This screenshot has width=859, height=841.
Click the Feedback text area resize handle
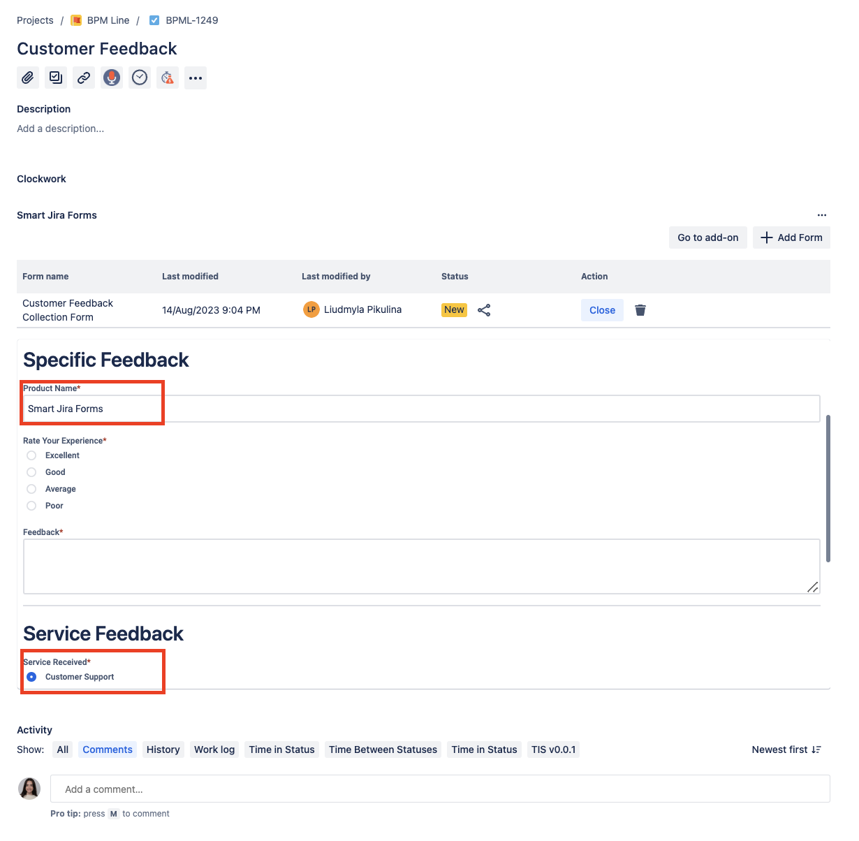pyautogui.click(x=813, y=587)
